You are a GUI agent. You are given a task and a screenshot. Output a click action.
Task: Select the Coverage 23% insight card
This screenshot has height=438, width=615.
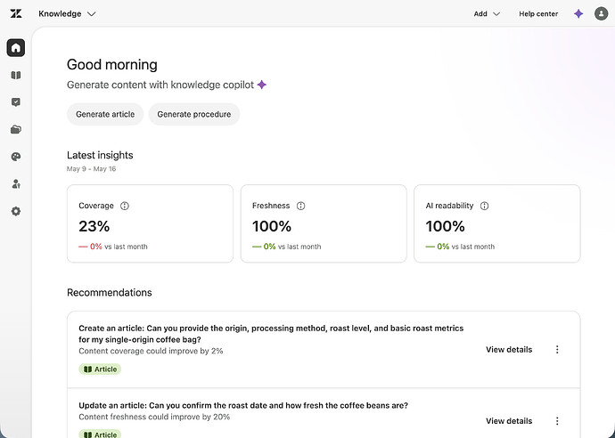click(151, 223)
